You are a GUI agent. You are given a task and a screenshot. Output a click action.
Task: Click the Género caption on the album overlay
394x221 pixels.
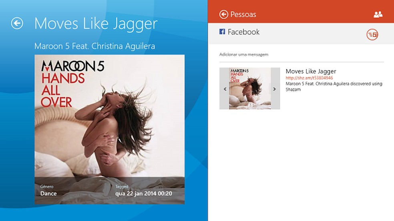[x=47, y=187]
